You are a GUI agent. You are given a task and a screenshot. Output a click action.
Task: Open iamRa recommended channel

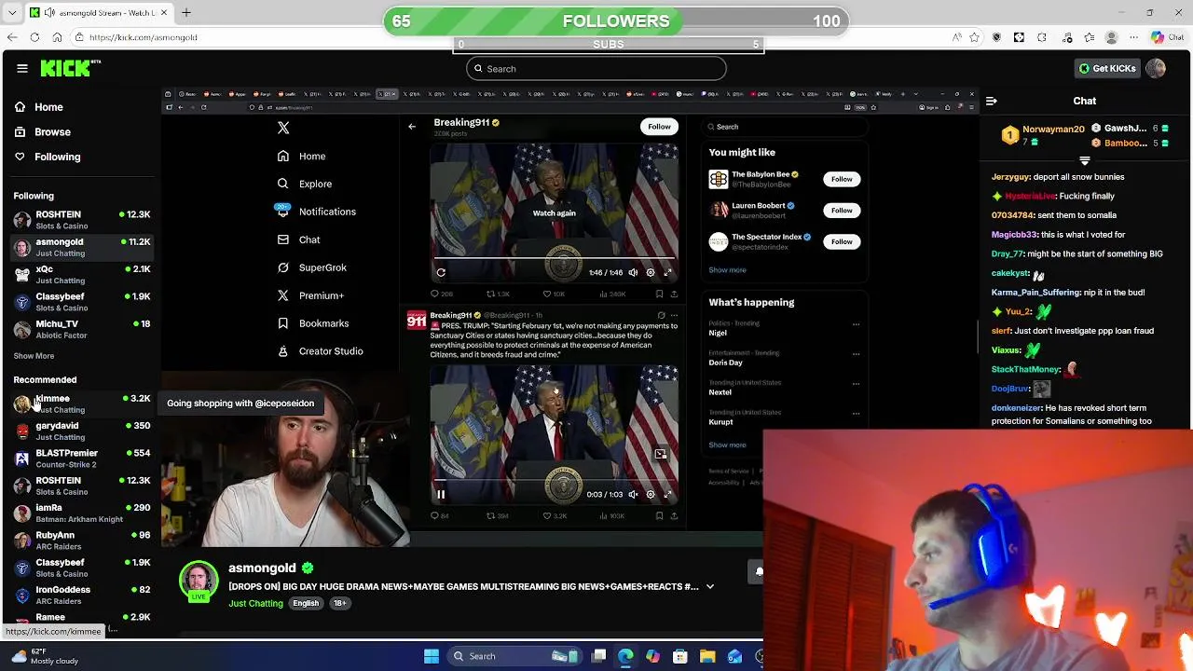[x=82, y=513]
